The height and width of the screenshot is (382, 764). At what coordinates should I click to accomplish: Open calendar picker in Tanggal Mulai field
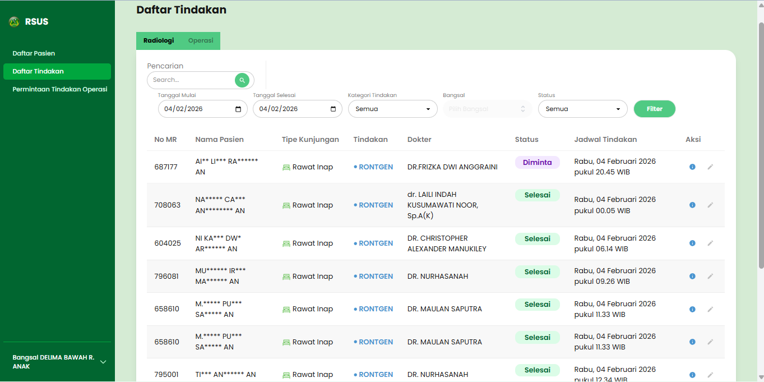(238, 109)
